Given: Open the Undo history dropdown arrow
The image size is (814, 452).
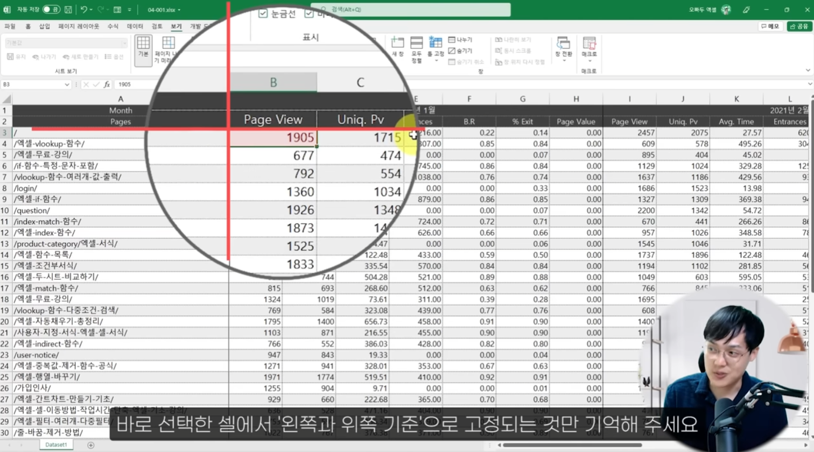Looking at the screenshot, I should pos(92,10).
